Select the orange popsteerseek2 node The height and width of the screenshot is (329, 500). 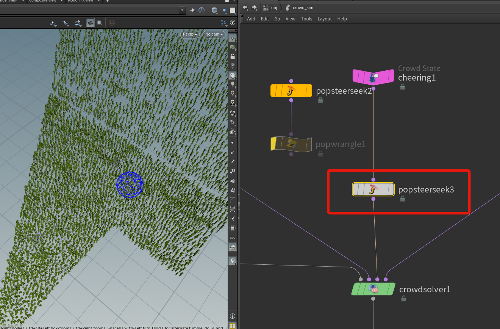[x=291, y=91]
